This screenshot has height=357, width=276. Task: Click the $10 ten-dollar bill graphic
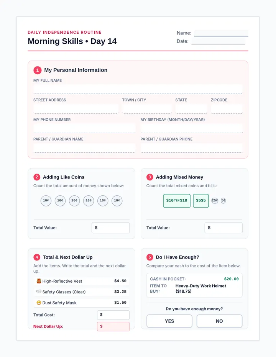[x=177, y=201]
